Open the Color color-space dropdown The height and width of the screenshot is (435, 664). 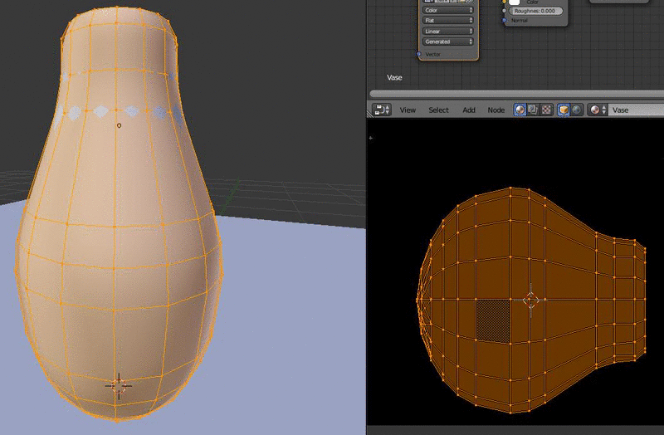tap(448, 10)
